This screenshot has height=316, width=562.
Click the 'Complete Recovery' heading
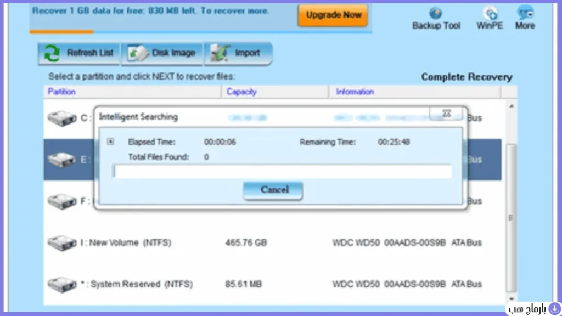click(467, 77)
